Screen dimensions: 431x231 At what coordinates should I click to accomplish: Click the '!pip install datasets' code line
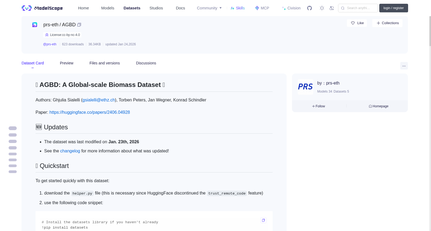pos(65,228)
